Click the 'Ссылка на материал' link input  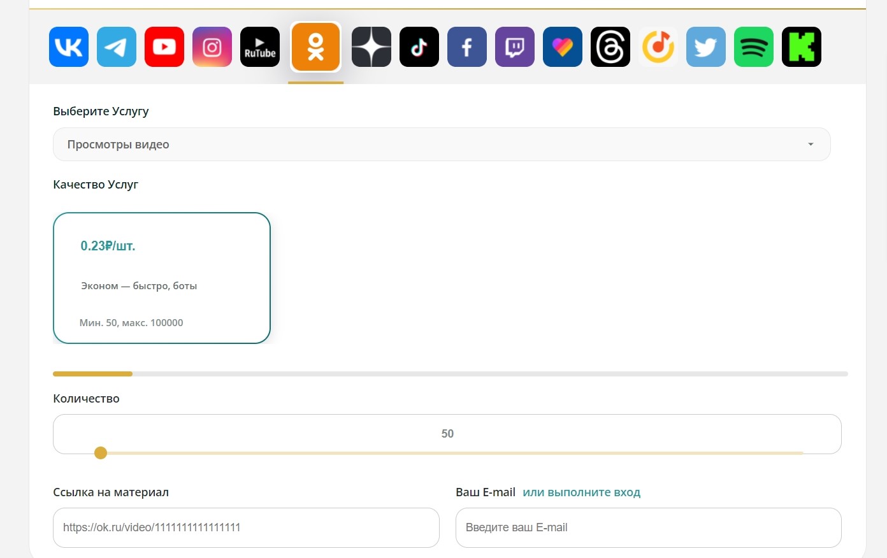click(x=246, y=527)
